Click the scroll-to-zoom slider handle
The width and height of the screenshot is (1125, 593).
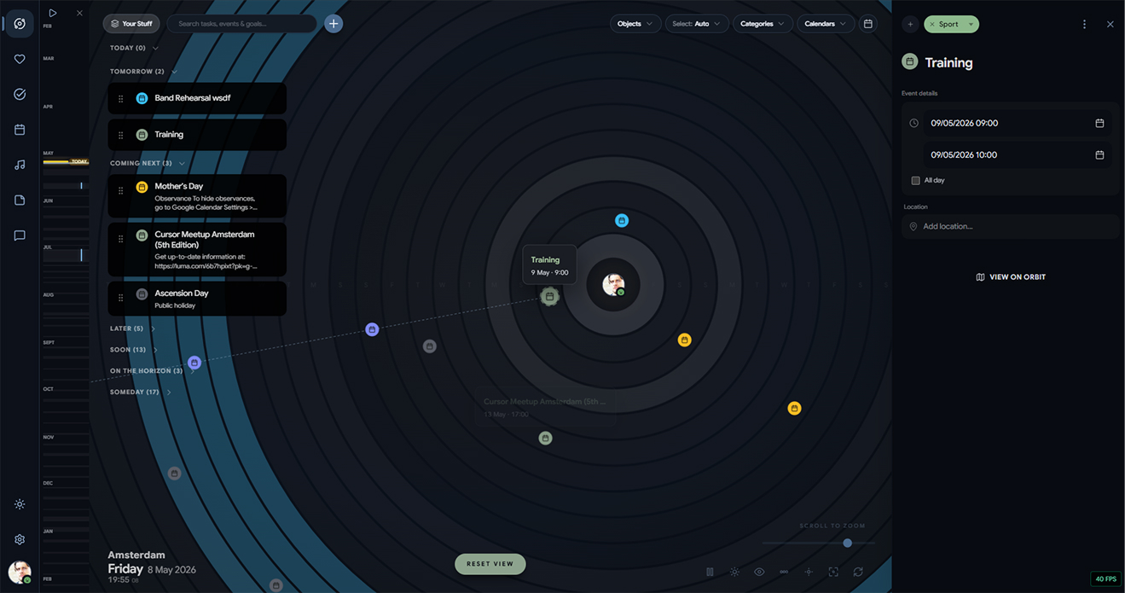847,543
